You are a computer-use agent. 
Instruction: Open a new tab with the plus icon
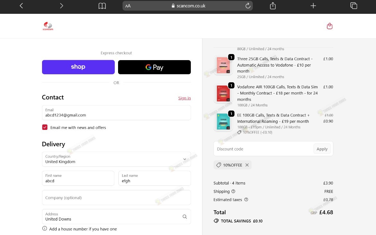pos(313,6)
